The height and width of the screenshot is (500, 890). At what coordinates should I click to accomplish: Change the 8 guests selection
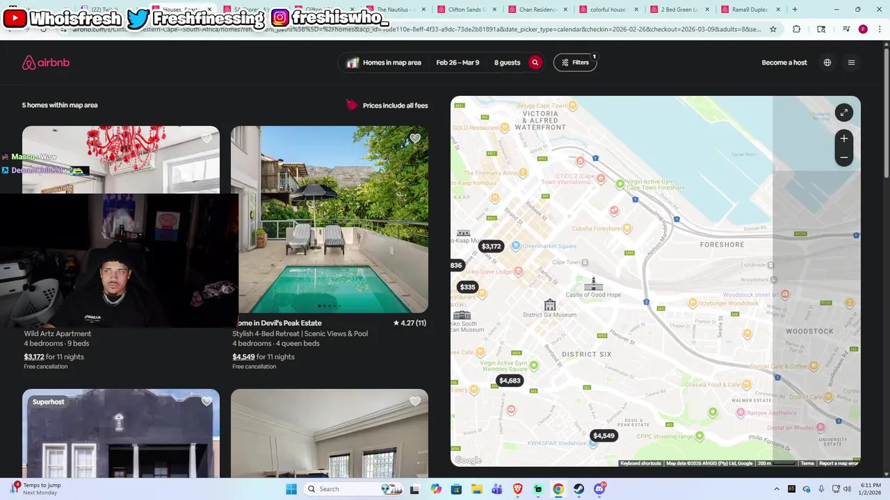tap(507, 62)
